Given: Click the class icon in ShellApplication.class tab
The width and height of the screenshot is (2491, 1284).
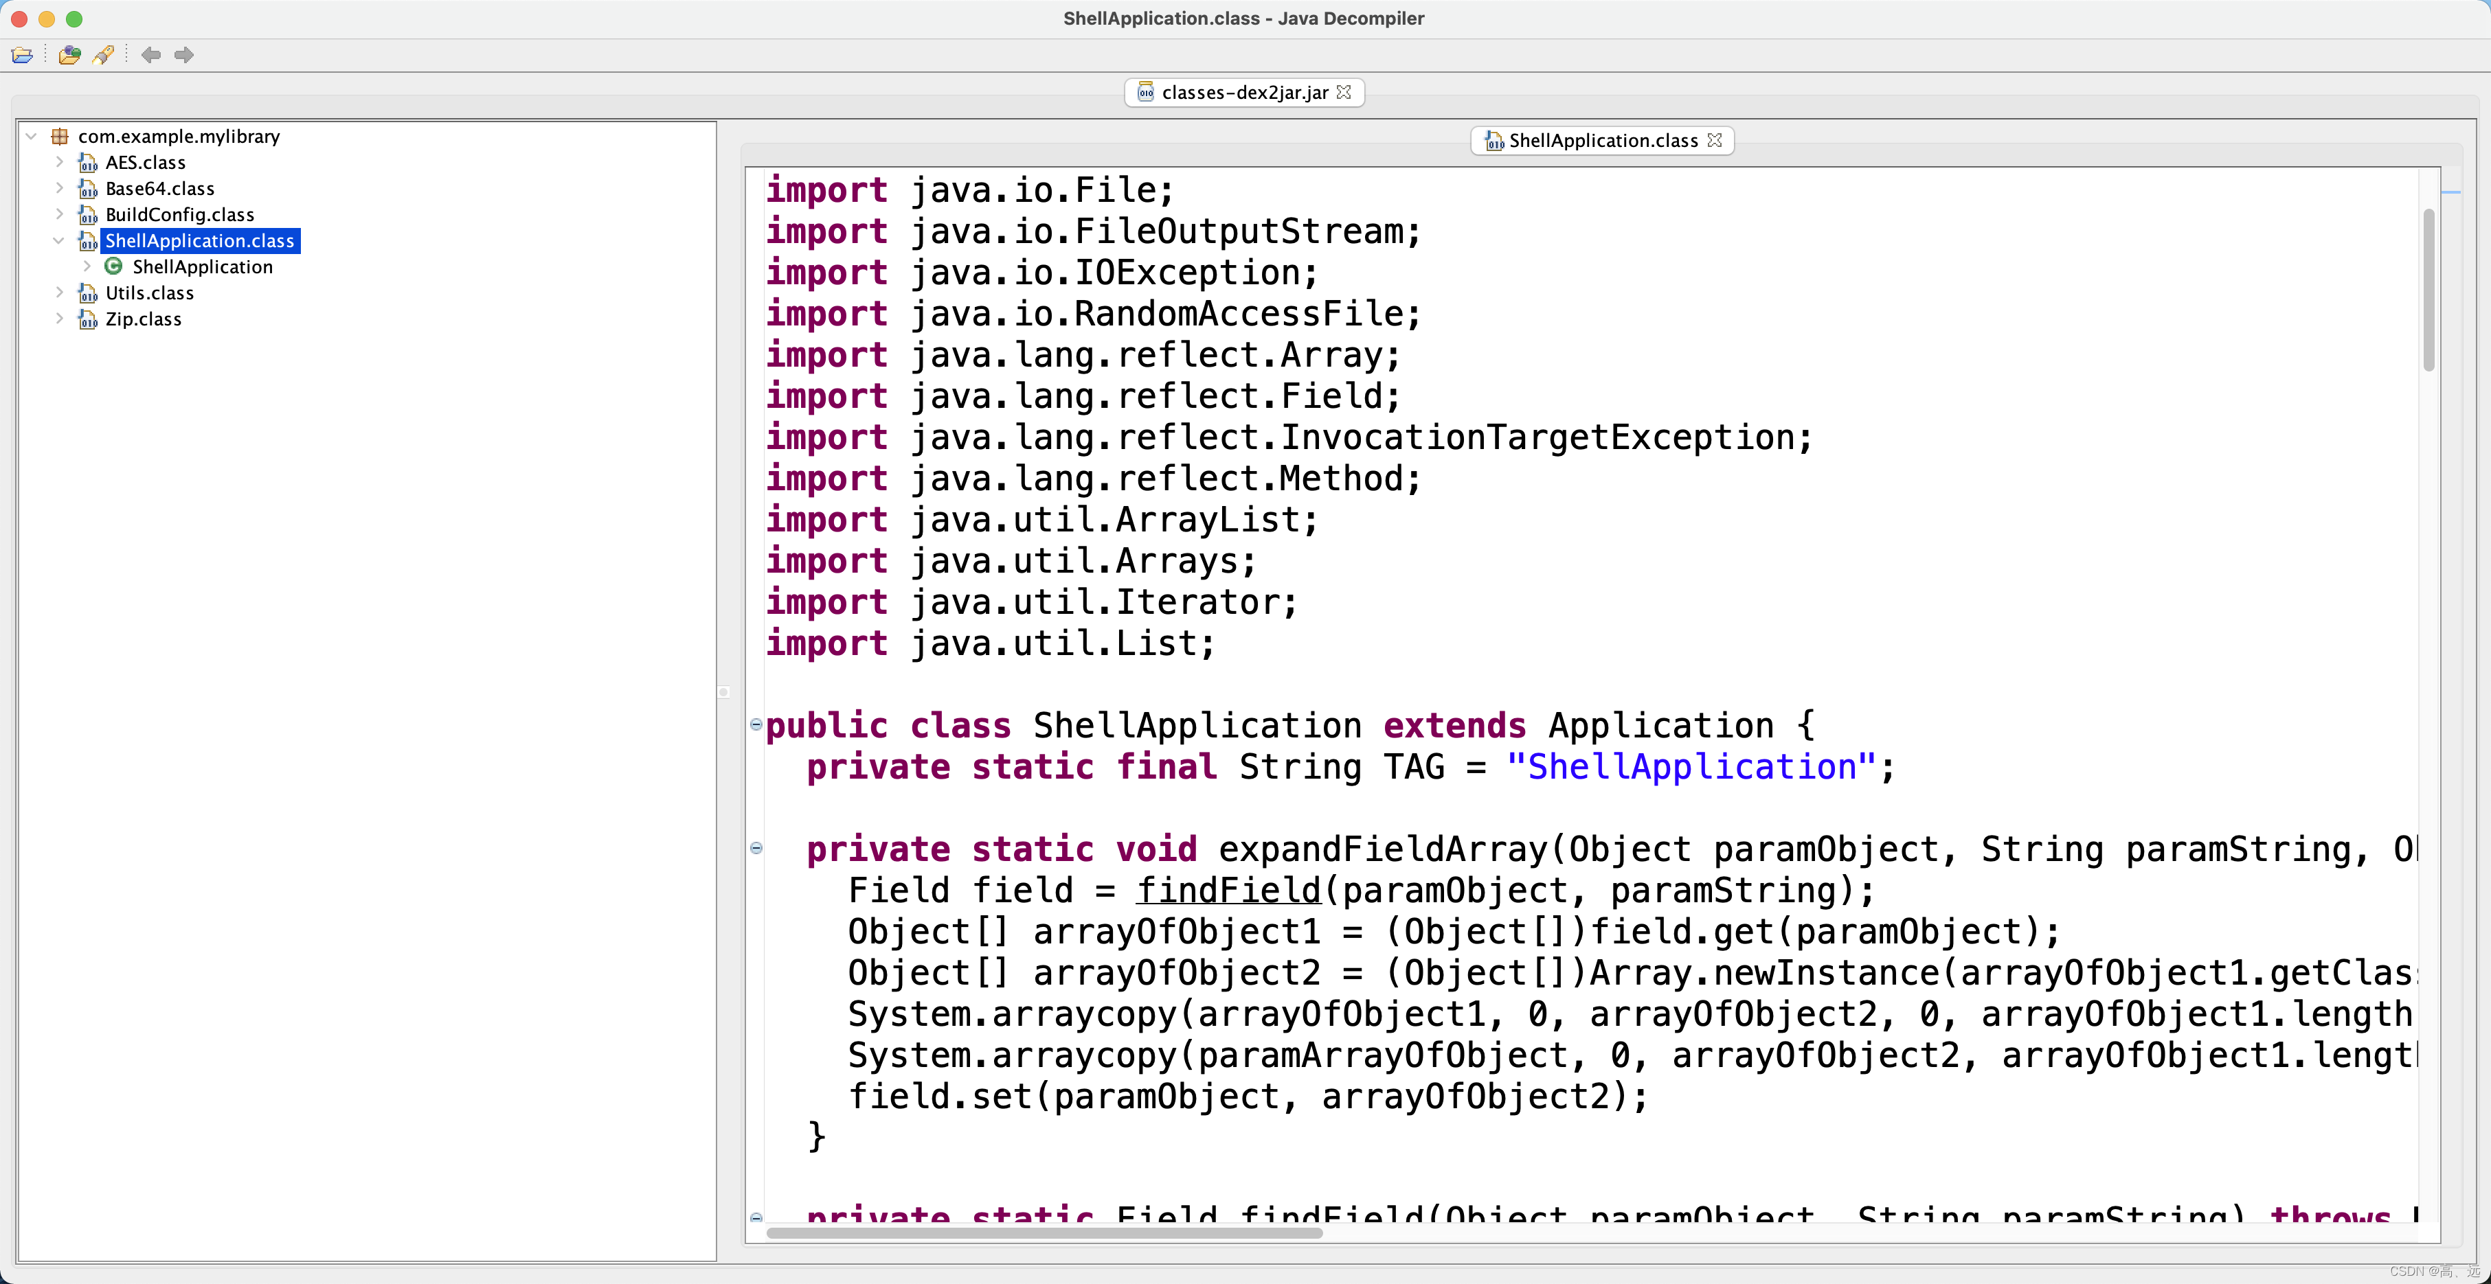Looking at the screenshot, I should point(1494,141).
